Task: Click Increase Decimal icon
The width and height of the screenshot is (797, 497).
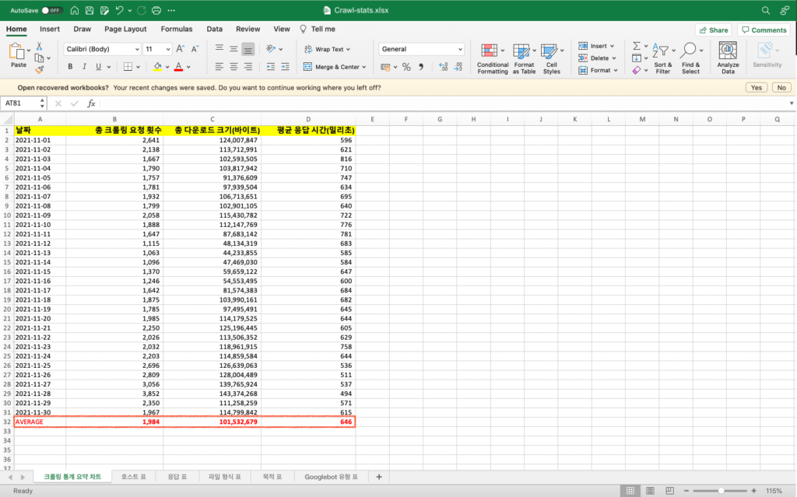Action: click(443, 67)
